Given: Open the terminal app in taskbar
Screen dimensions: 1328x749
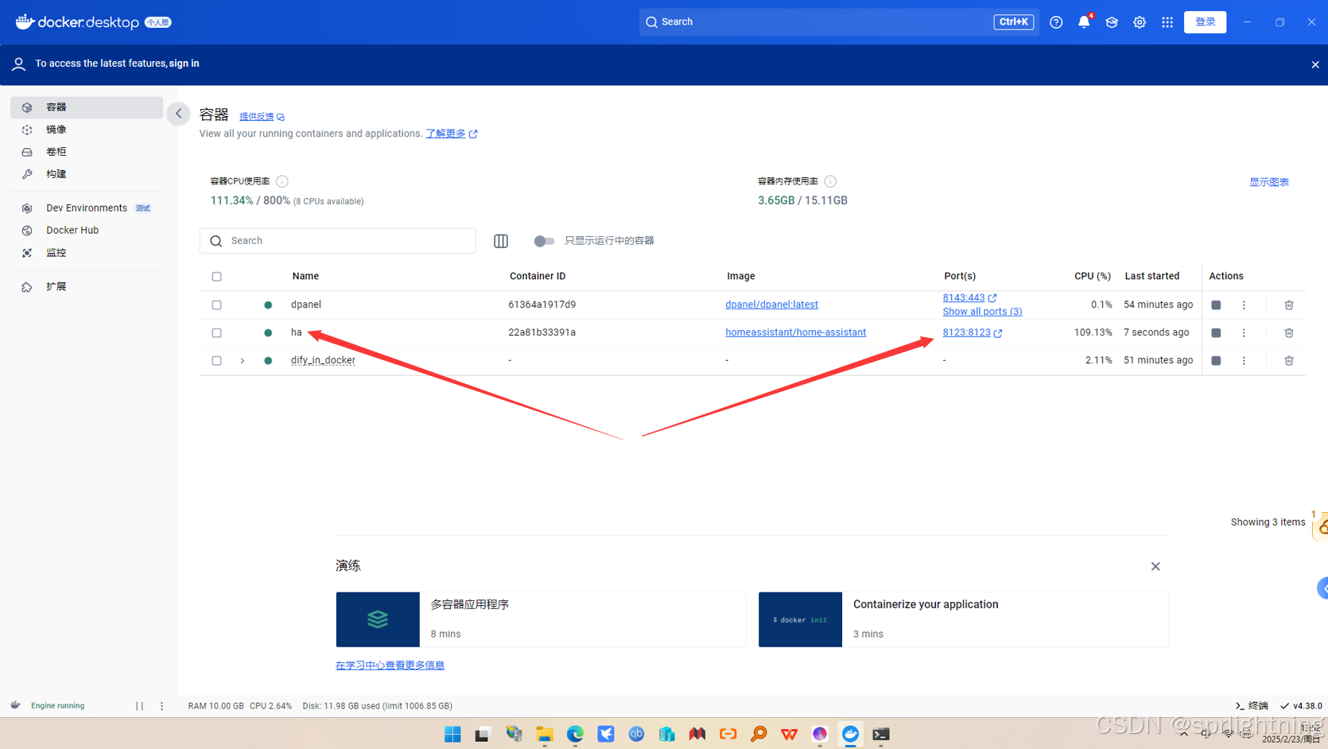Looking at the screenshot, I should pos(881,734).
